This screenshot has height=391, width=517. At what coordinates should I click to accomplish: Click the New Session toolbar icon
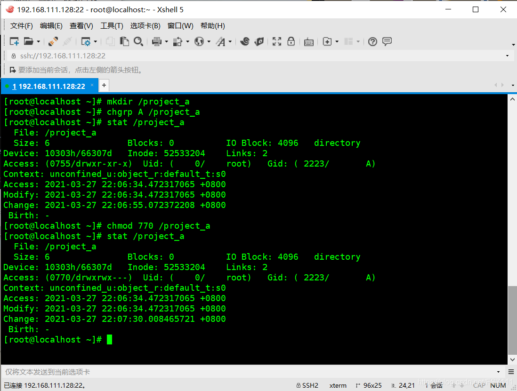coord(14,41)
